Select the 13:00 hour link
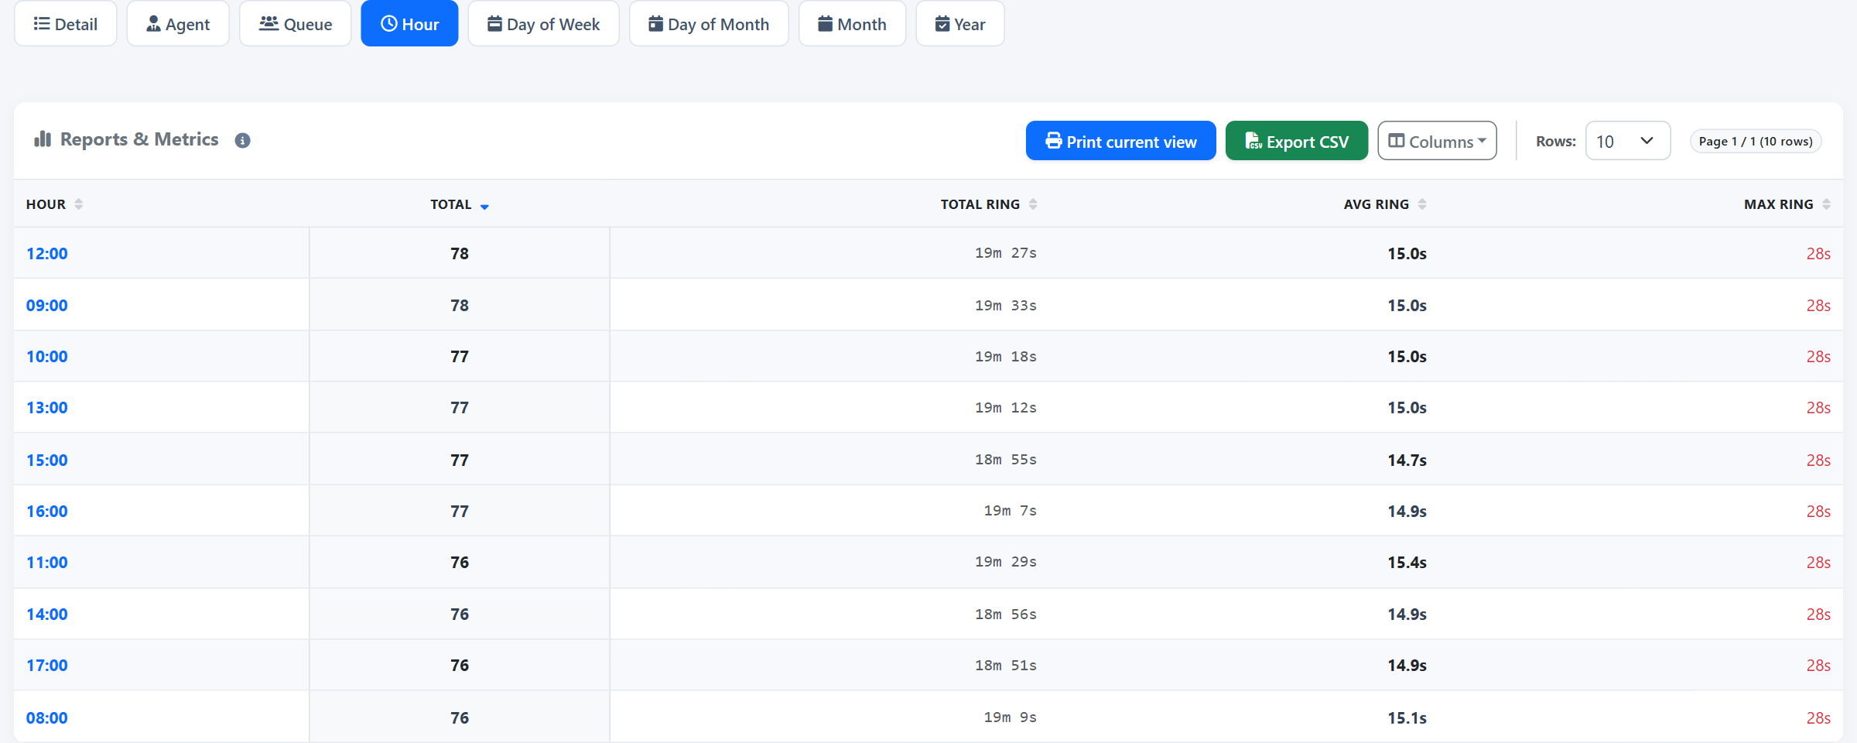Viewport: 1857px width, 743px height. coord(47,408)
